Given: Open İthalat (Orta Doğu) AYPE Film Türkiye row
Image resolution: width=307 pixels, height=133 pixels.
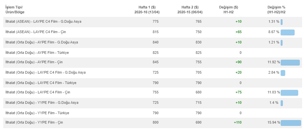Looking at the screenshot, I should coord(152,53).
